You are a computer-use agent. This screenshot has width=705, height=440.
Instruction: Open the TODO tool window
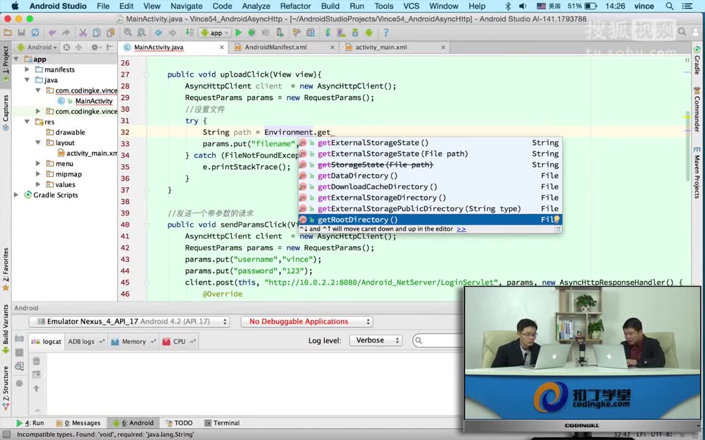[x=179, y=422]
